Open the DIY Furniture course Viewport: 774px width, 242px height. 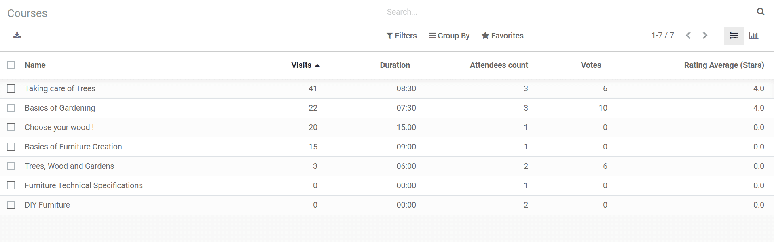click(x=47, y=205)
